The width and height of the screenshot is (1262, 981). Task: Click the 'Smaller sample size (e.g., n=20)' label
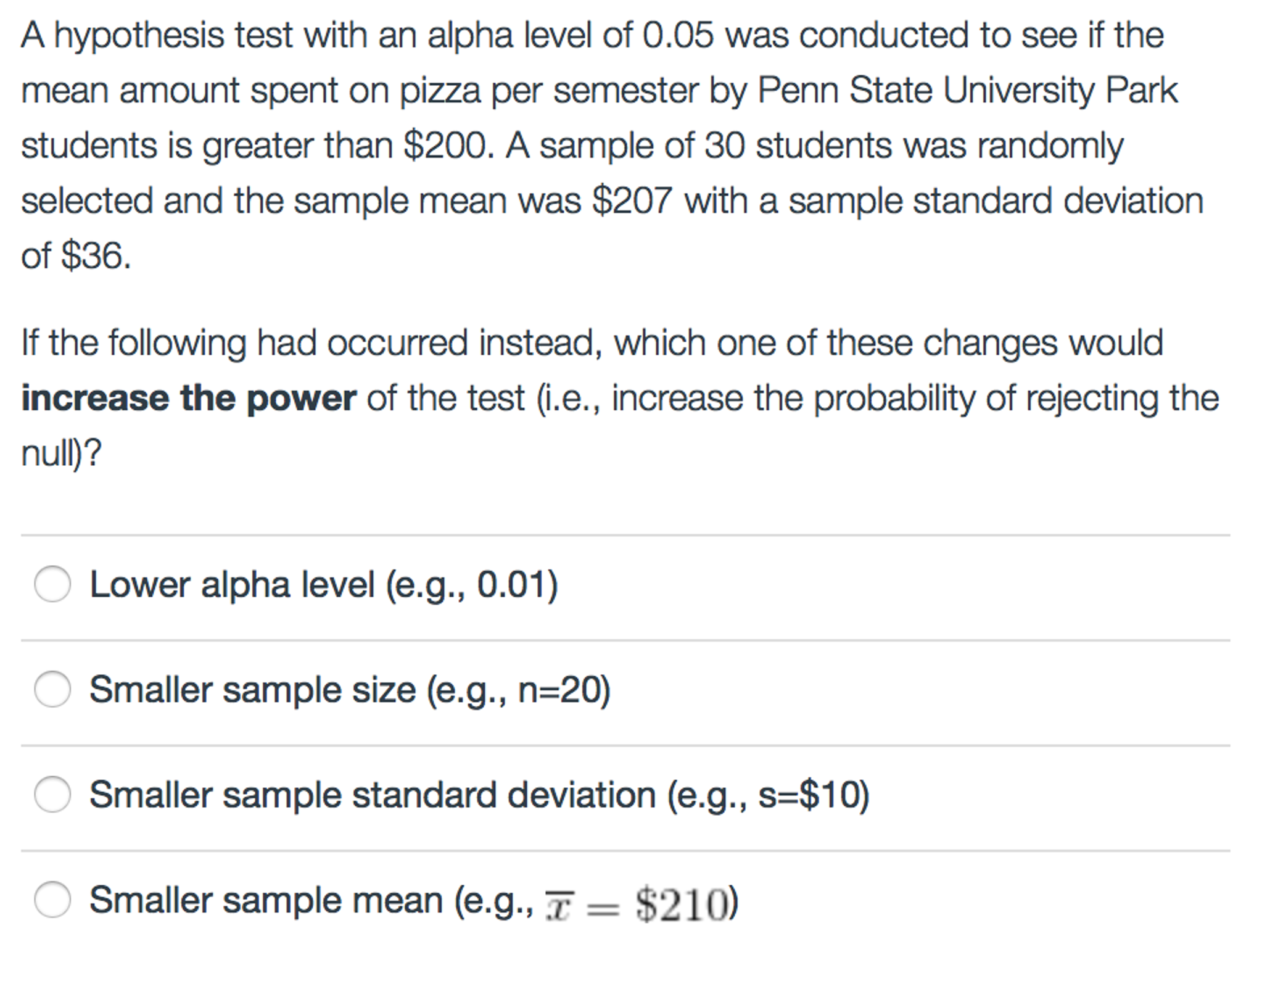click(350, 690)
